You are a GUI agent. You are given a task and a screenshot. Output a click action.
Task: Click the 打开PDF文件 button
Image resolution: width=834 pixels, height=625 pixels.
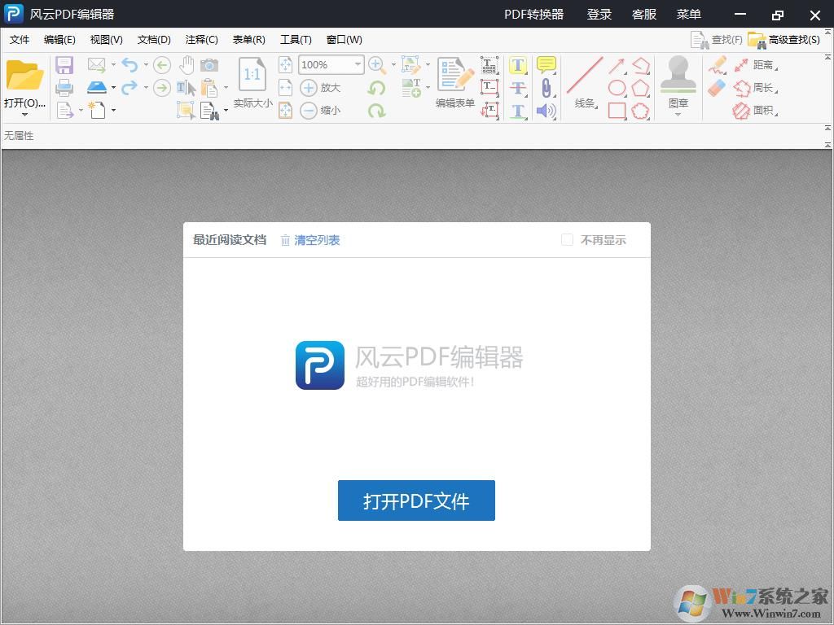point(416,500)
